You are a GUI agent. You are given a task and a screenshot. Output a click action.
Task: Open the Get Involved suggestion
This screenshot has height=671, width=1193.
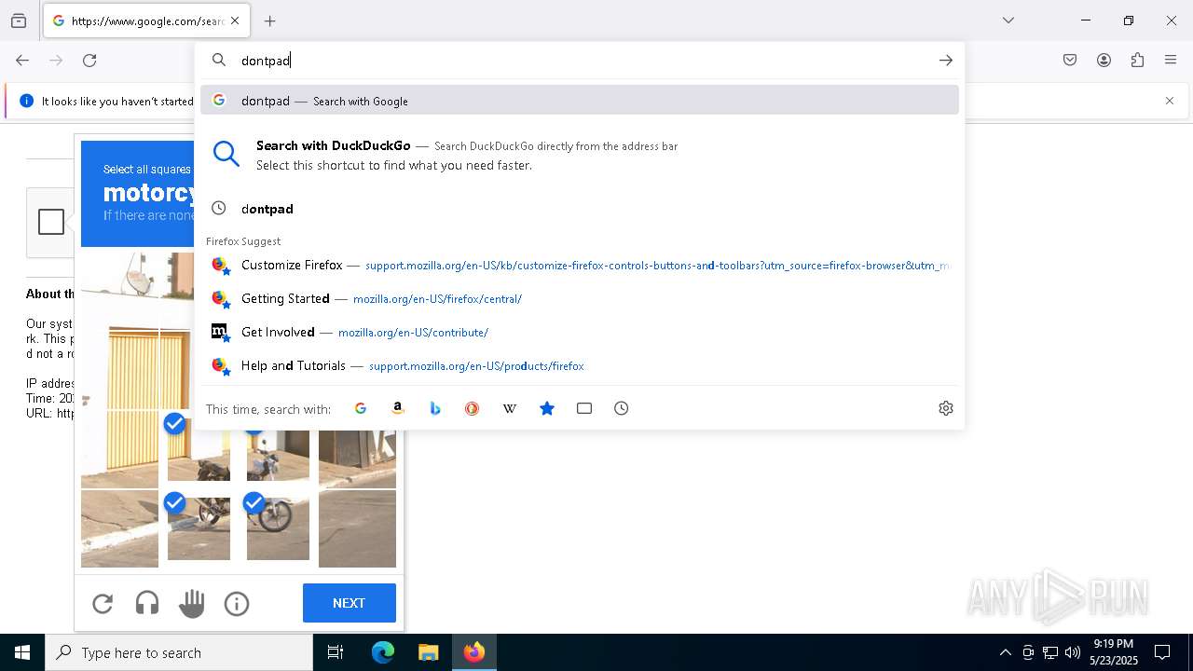pyautogui.click(x=580, y=333)
